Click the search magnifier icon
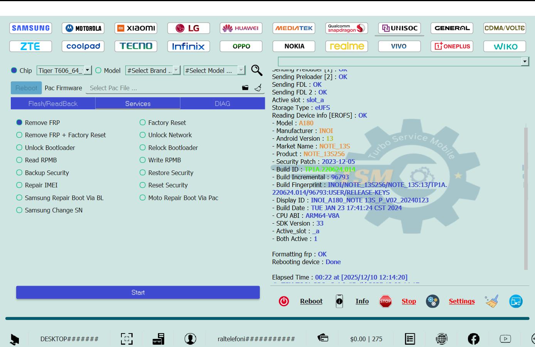The image size is (535, 347). 257,70
